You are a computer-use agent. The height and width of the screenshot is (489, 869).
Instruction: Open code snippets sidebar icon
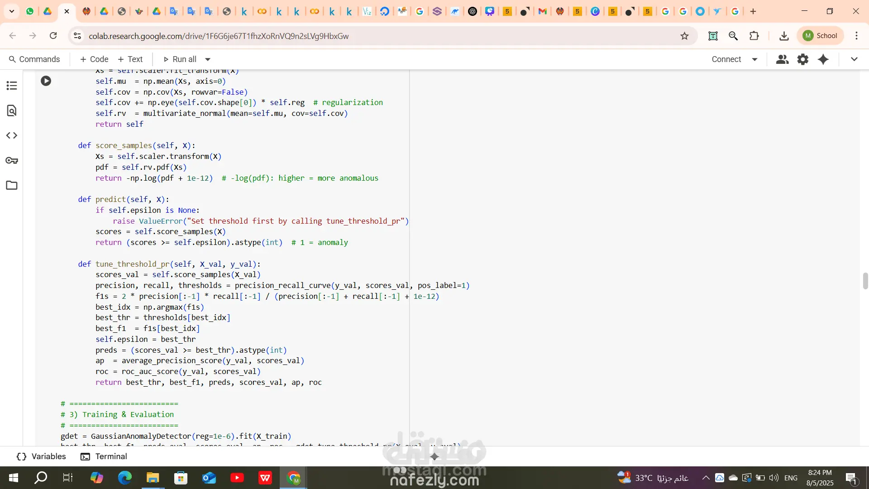point(12,135)
